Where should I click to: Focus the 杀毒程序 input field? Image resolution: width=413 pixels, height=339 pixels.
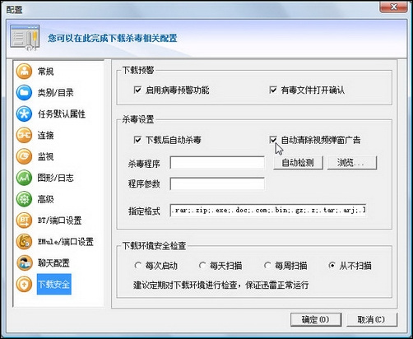click(217, 163)
